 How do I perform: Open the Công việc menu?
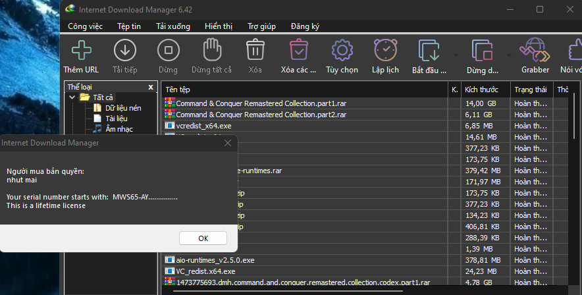[85, 26]
